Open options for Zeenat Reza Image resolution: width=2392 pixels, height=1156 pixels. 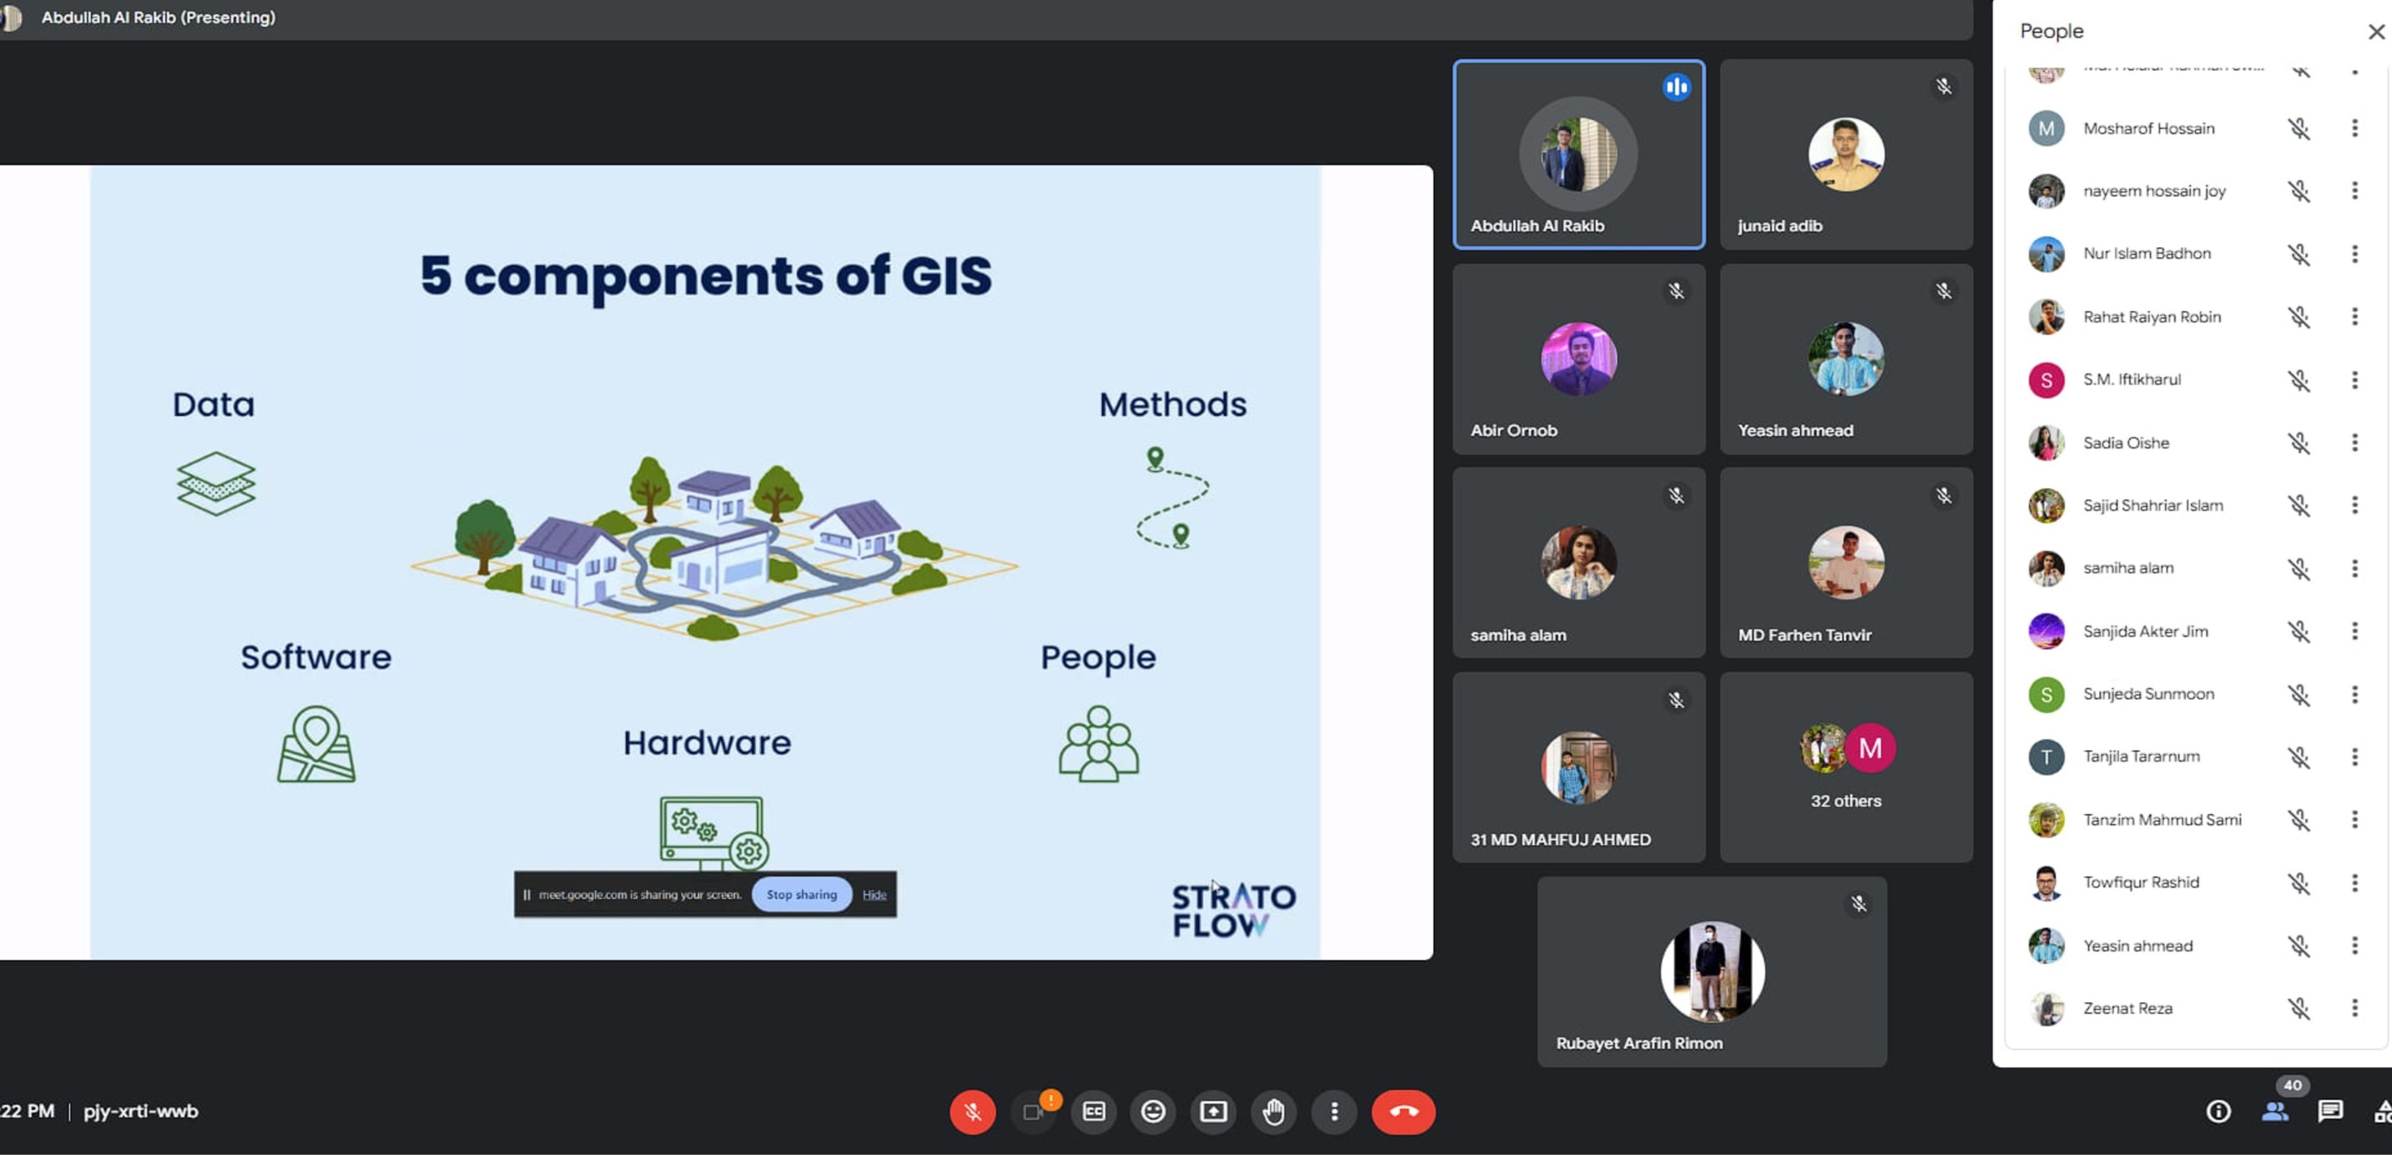[2354, 1008]
